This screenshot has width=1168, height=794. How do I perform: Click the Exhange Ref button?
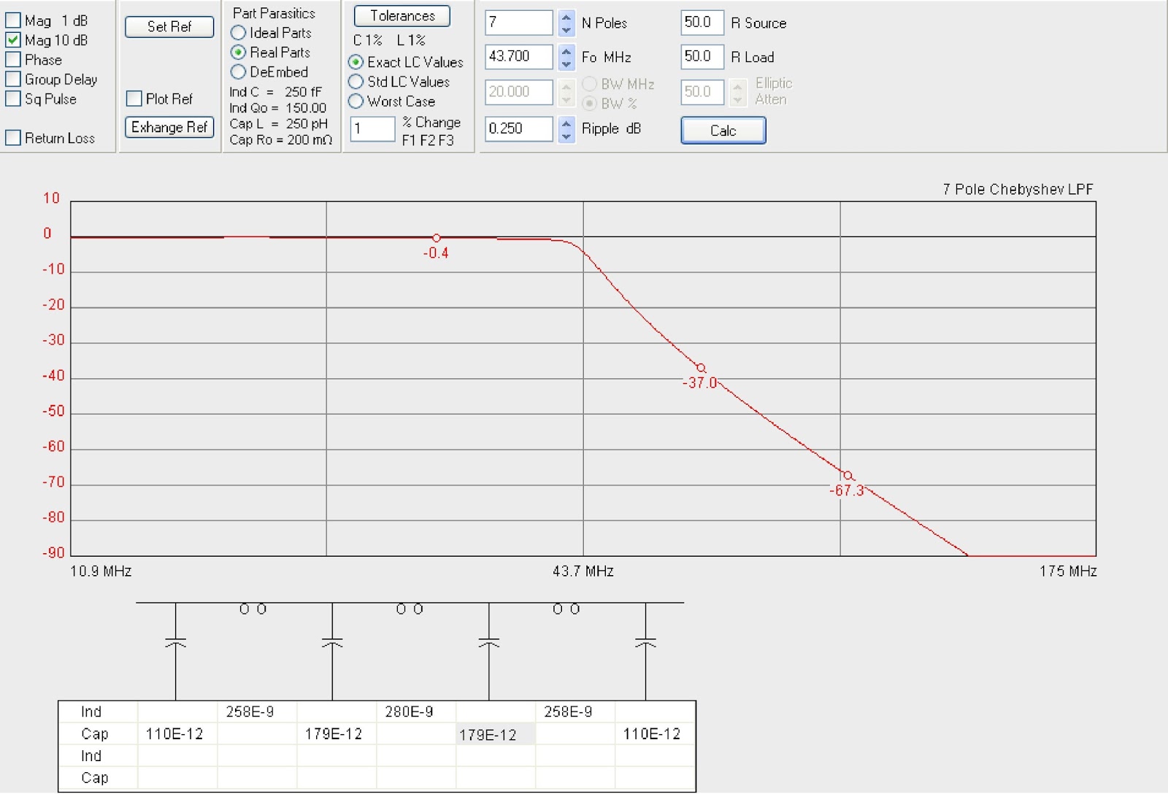(x=169, y=127)
